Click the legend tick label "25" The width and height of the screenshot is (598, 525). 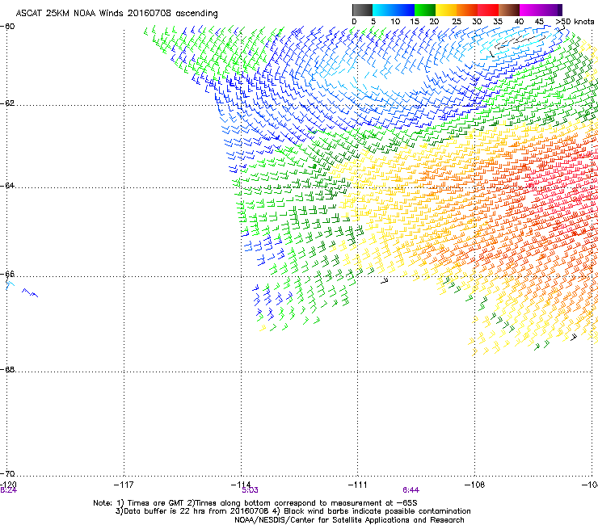tap(457, 22)
